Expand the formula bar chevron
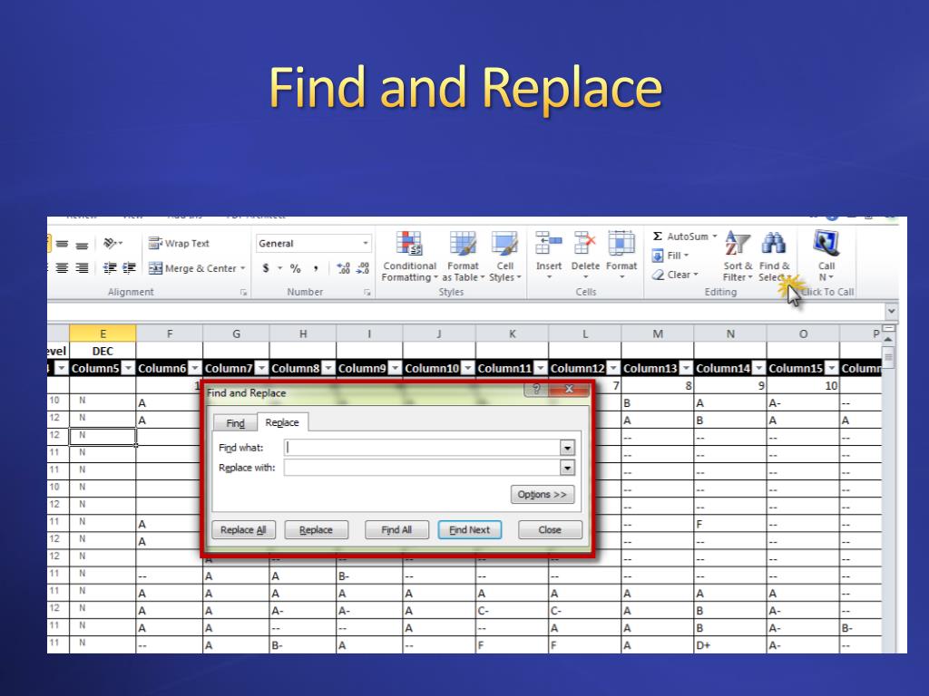Image resolution: width=929 pixels, height=696 pixels. [x=891, y=312]
